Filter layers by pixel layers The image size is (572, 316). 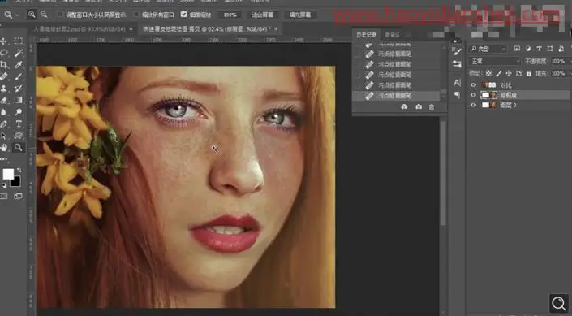tap(517, 49)
